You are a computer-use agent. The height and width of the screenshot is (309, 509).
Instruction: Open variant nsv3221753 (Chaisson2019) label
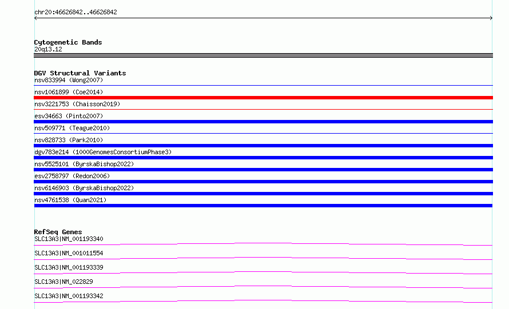(x=77, y=104)
